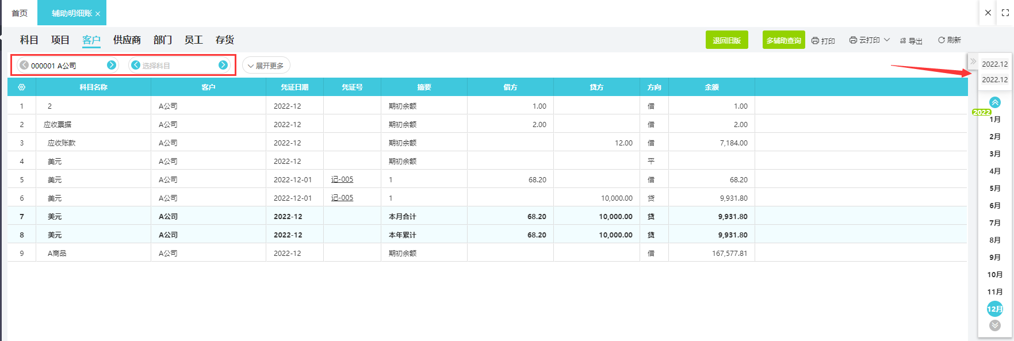1014x341 pixels.
Task: Refresh the ledger with 刷新
Action: pyautogui.click(x=950, y=40)
